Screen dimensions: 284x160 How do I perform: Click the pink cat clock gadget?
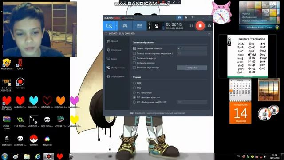click(x=221, y=12)
